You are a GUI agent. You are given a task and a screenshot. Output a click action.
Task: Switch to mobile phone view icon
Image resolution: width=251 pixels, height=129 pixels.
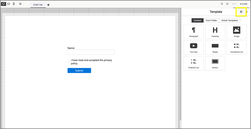[14, 4]
